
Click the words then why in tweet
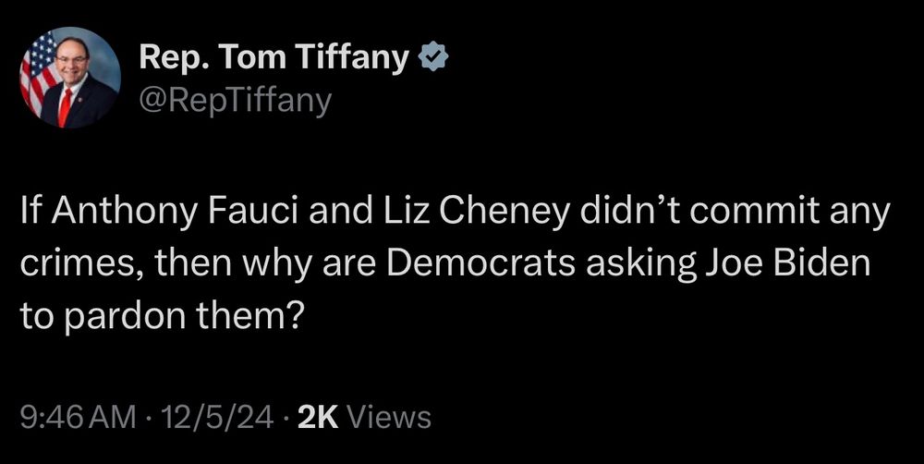(233, 263)
